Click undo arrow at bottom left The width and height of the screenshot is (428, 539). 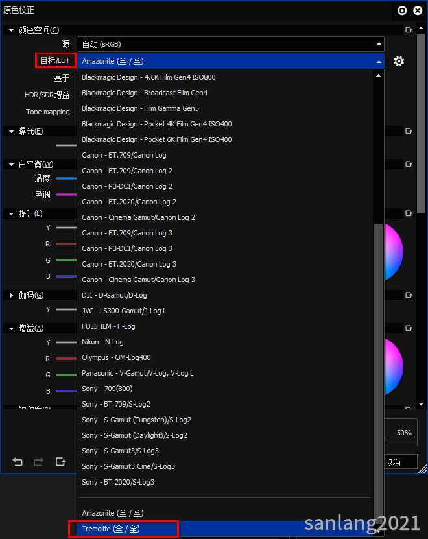click(18, 462)
